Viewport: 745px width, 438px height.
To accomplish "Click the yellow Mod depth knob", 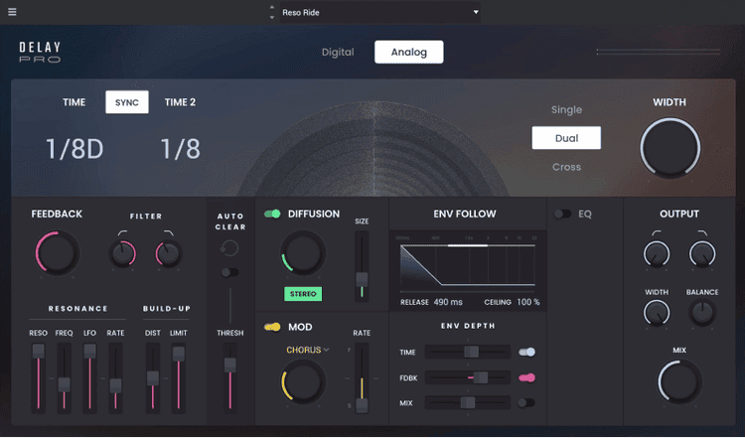I will (303, 381).
